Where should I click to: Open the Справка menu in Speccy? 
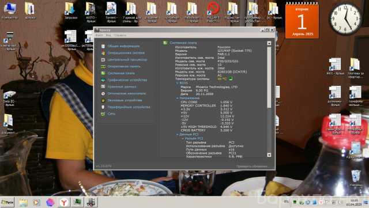tap(121, 35)
